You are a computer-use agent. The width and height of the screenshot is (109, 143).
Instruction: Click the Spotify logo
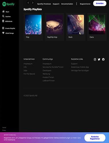point(8,4)
